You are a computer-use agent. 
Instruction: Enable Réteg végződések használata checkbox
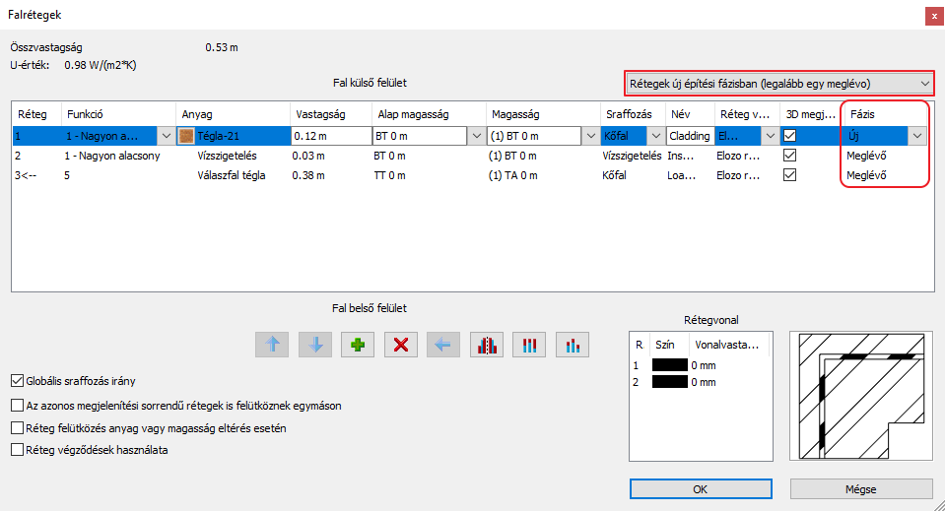pos(18,450)
